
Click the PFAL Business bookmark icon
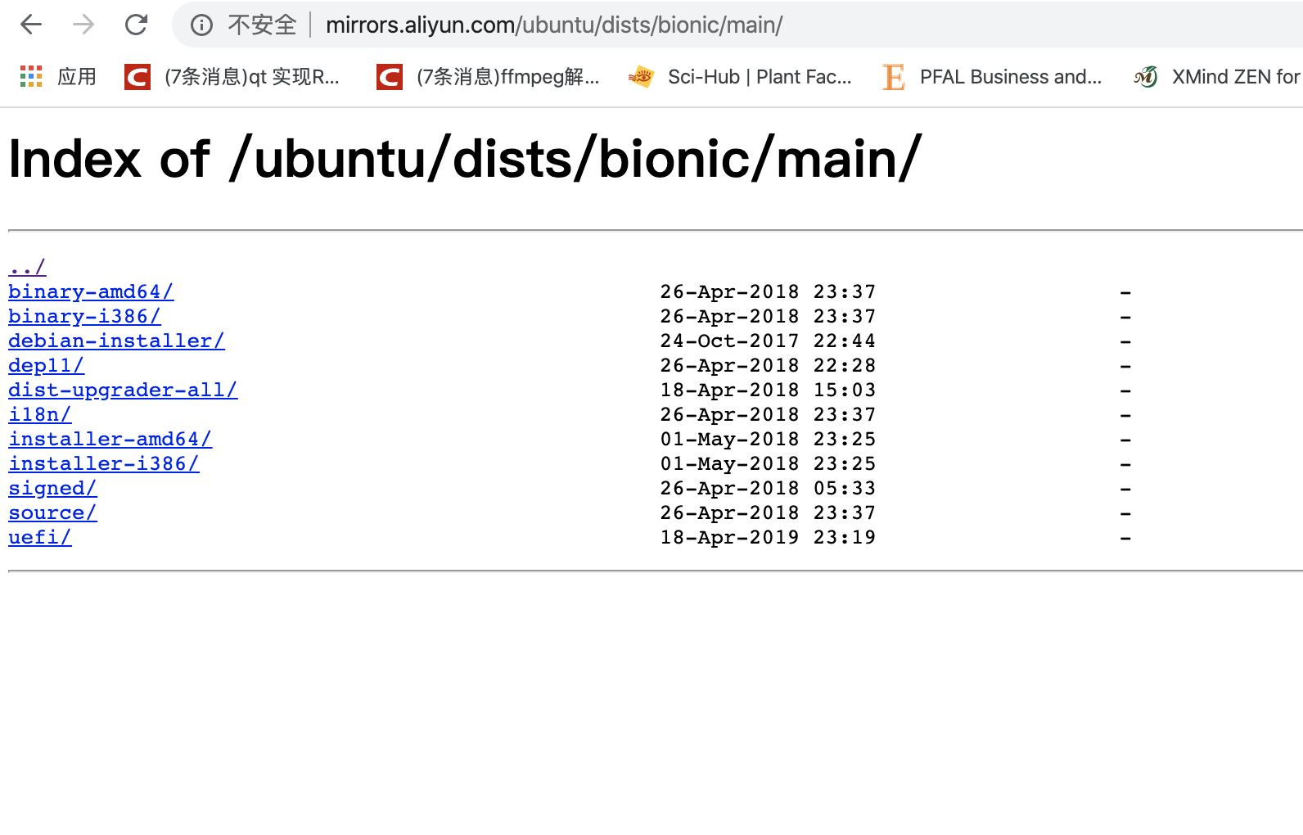pos(893,76)
